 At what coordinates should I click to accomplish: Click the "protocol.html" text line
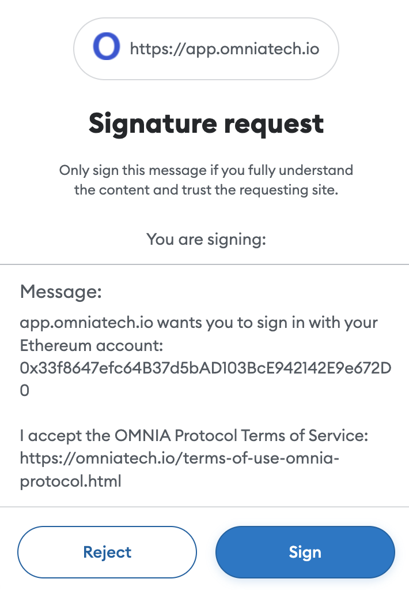pos(71,481)
